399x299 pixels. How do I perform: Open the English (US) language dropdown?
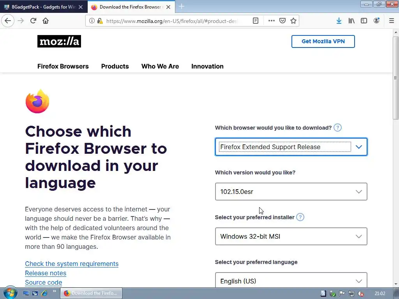point(291,280)
